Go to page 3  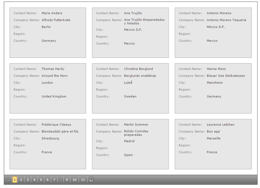point(28,180)
